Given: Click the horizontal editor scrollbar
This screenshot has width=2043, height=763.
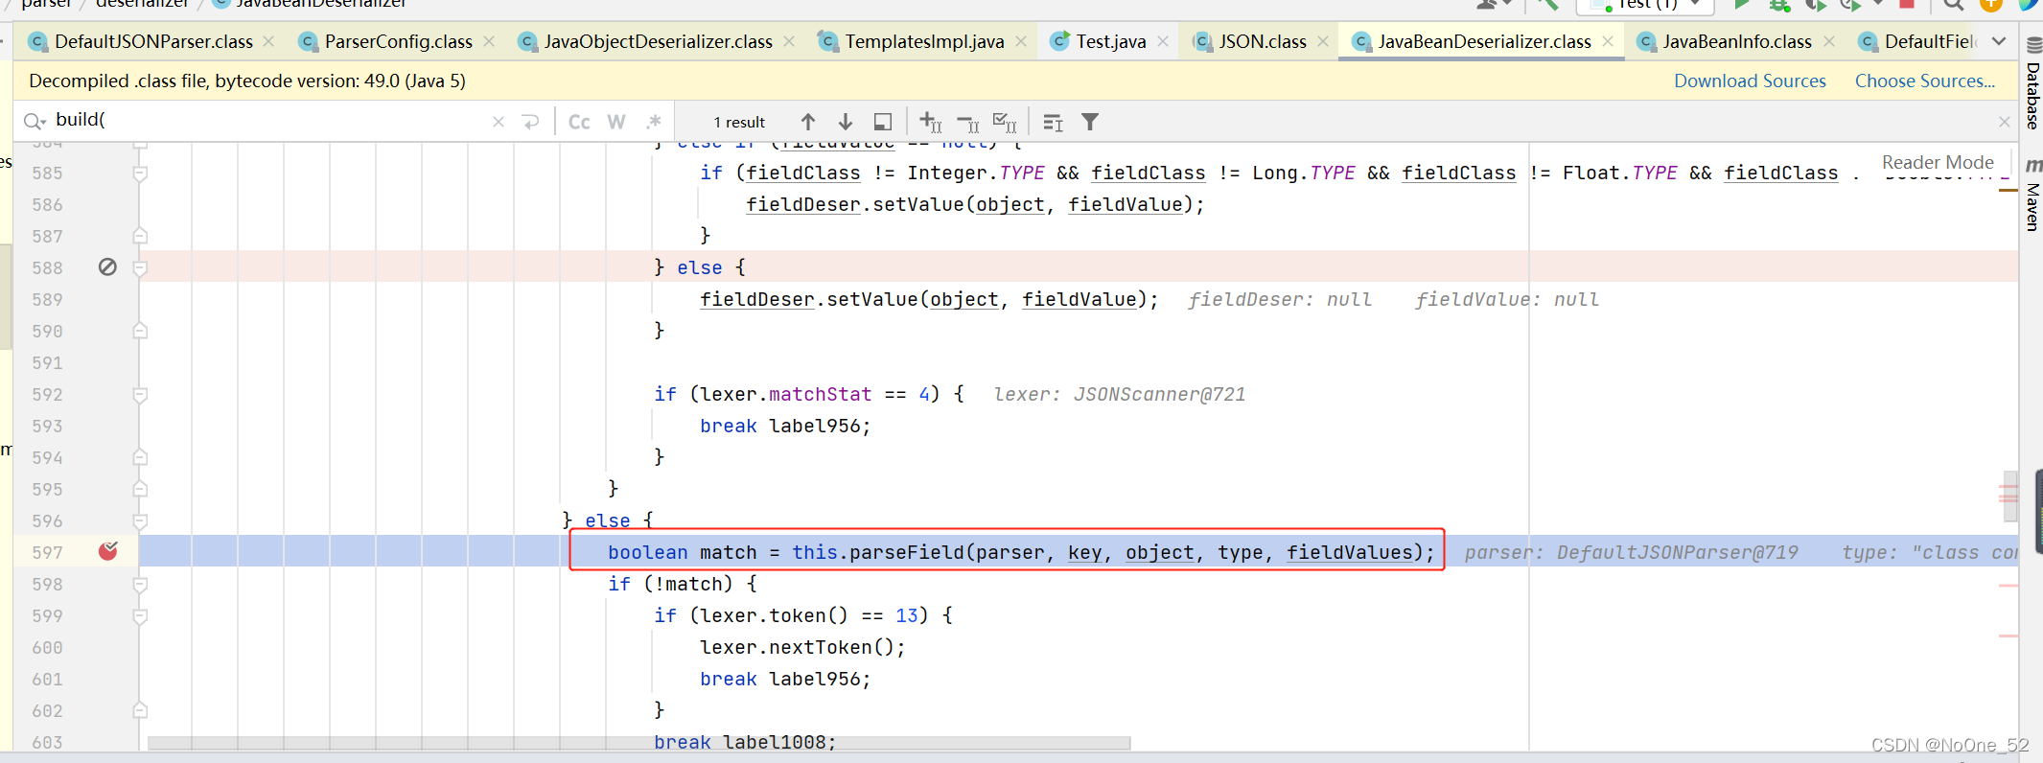Looking at the screenshot, I should coord(638,743).
